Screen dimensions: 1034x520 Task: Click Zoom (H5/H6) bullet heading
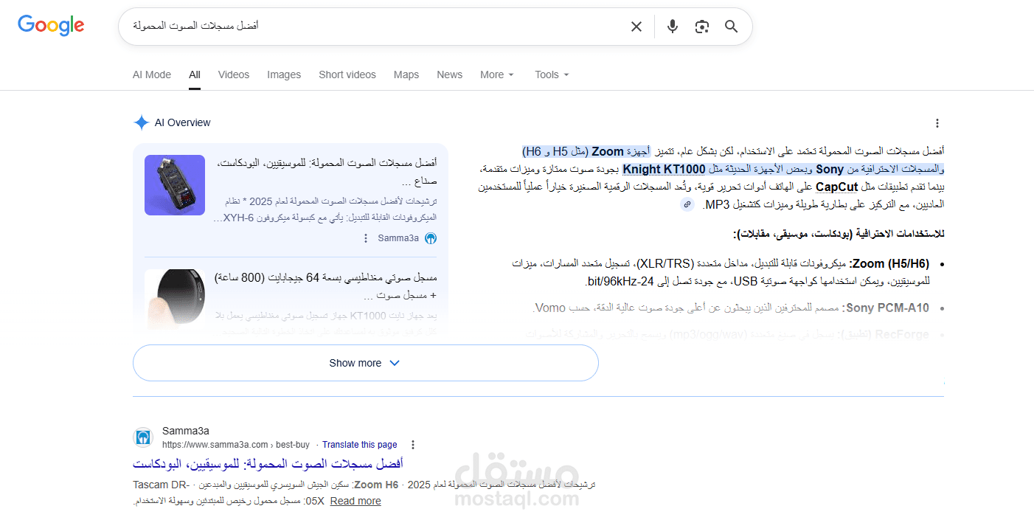[x=889, y=263]
